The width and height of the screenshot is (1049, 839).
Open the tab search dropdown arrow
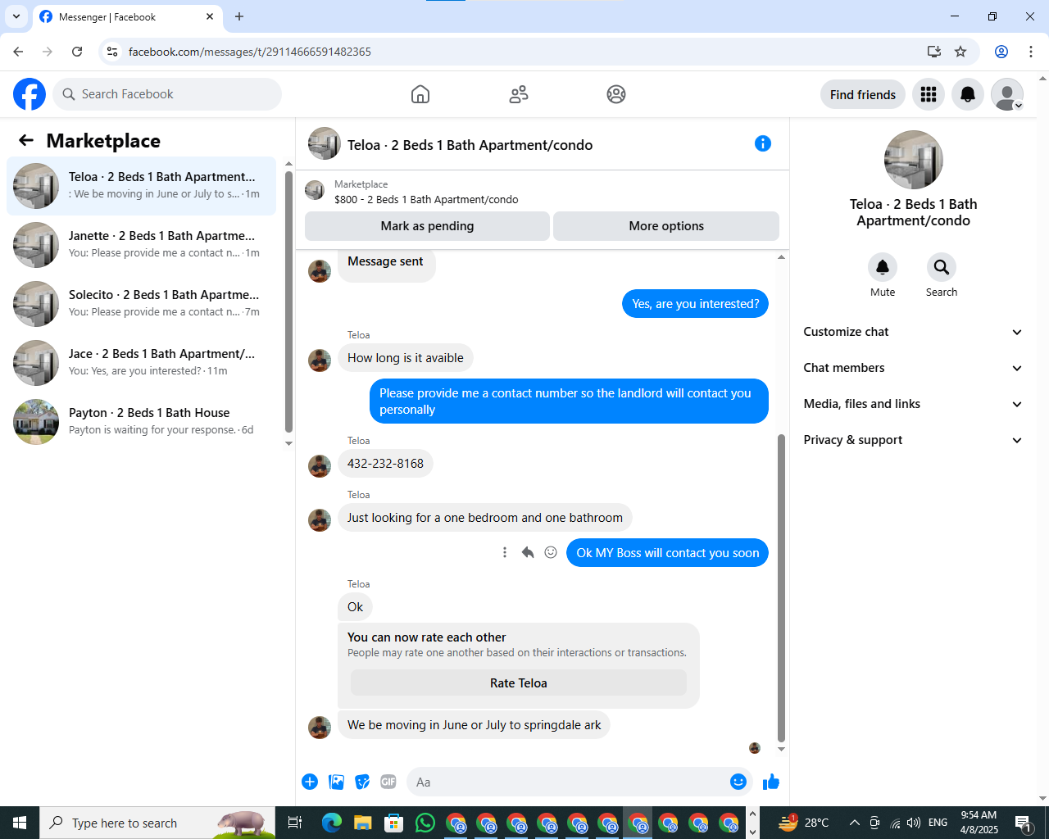[x=16, y=16]
